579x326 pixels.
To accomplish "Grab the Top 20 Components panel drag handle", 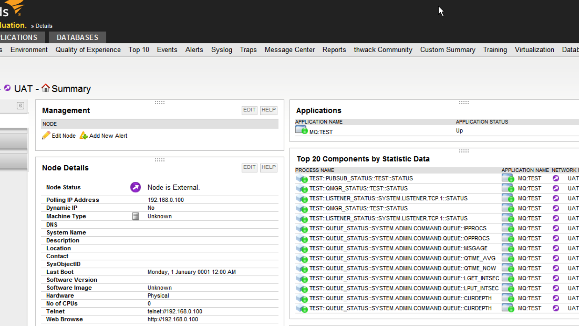I will (464, 151).
